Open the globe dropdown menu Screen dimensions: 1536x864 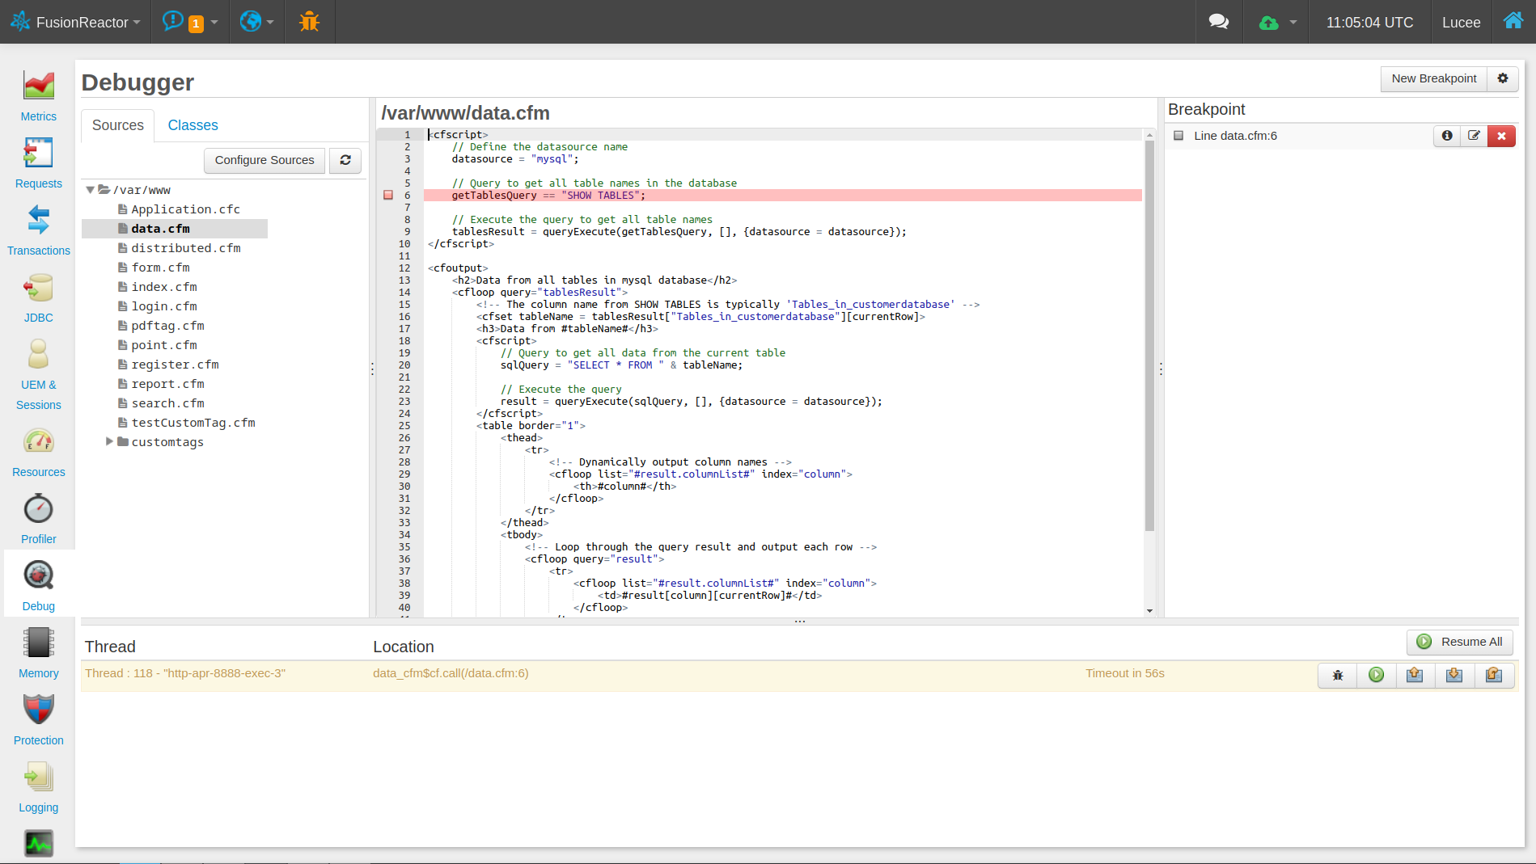tap(256, 22)
